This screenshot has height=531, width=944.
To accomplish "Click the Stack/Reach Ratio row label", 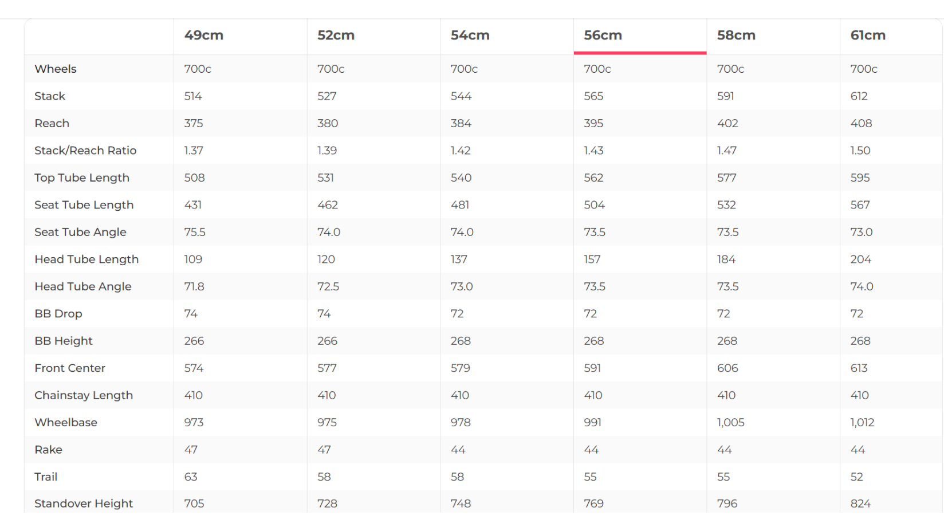I will tap(85, 151).
